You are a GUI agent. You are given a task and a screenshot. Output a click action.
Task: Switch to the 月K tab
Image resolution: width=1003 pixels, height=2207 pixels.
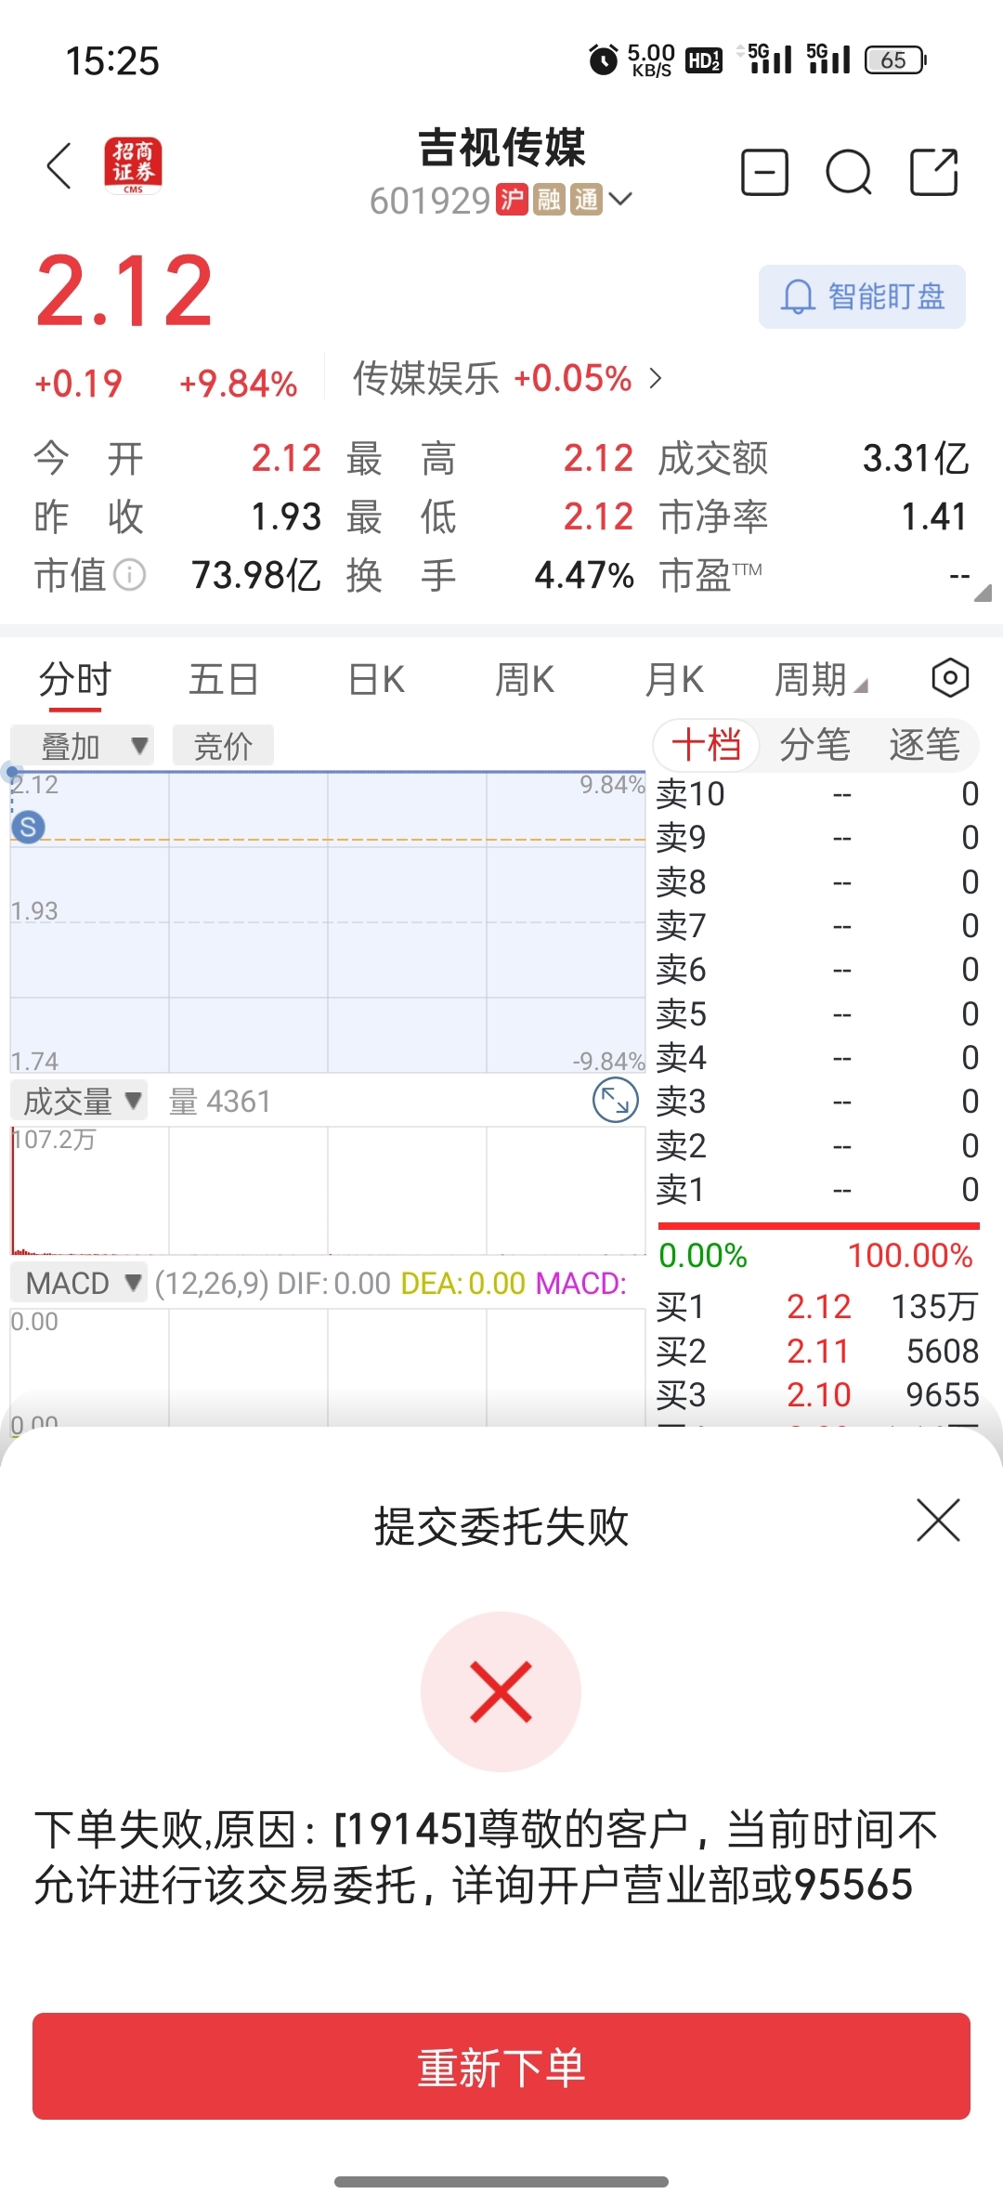tap(674, 679)
